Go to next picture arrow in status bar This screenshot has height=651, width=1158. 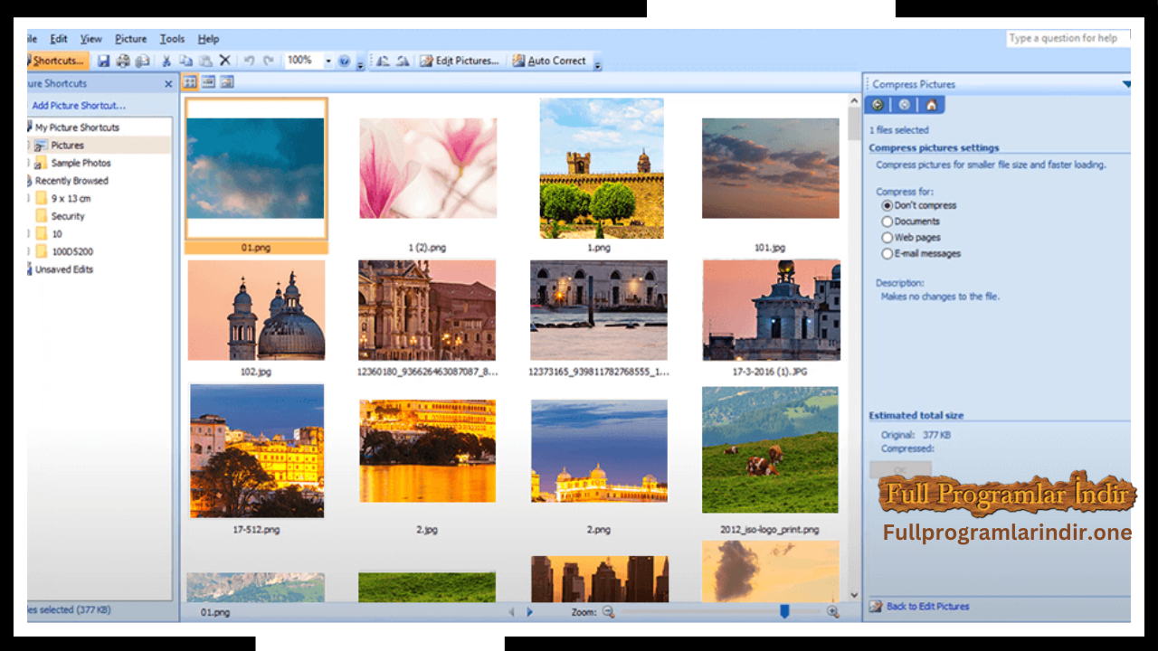pos(530,612)
